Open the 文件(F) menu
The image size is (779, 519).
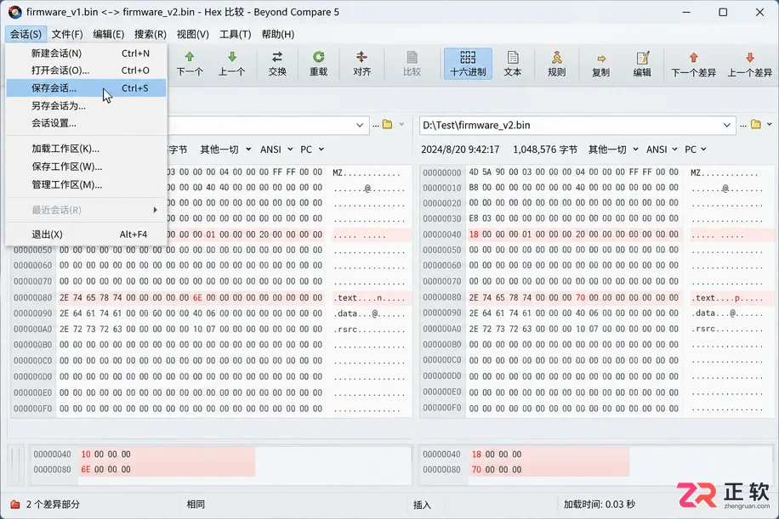pyautogui.click(x=67, y=34)
